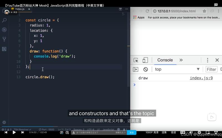Show the console sidebar
Image resolution: width=222 pixels, height=138 pixels.
pos(135,70)
